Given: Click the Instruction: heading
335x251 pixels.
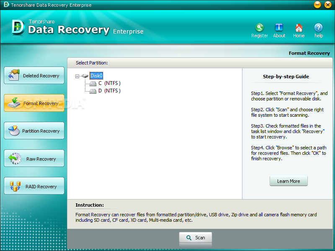Looking at the screenshot, I should click(x=90, y=205).
